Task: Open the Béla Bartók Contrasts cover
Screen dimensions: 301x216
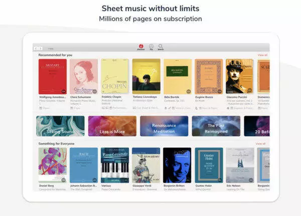Action: 178,77
